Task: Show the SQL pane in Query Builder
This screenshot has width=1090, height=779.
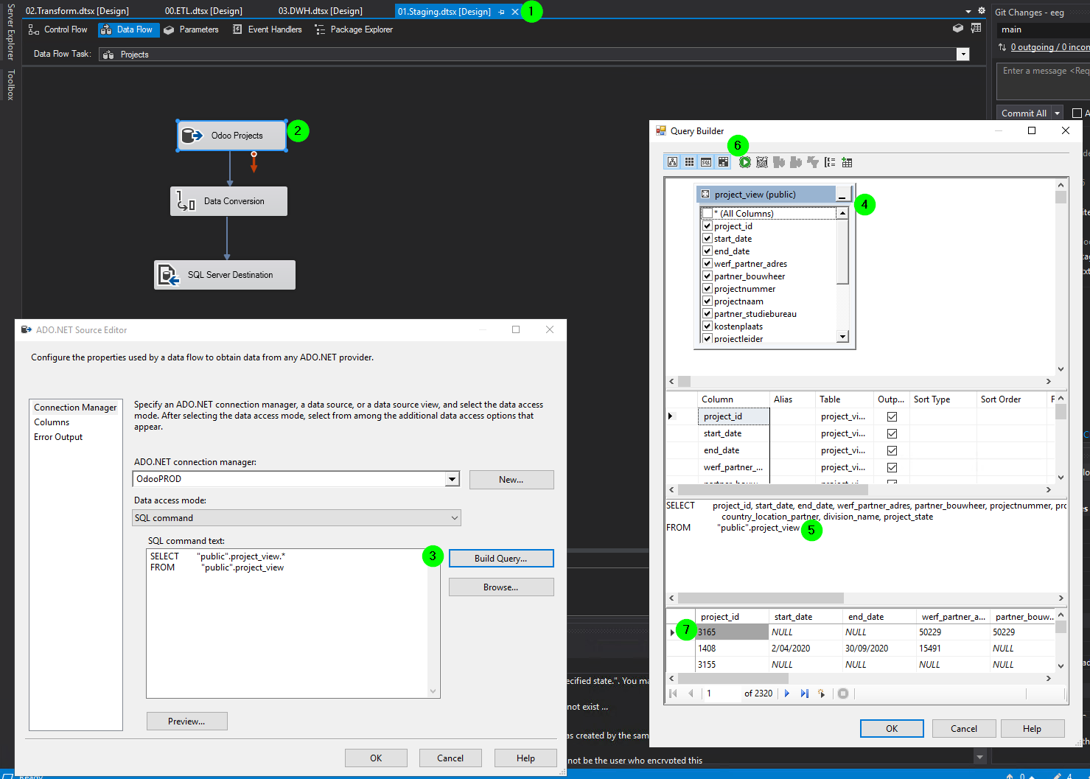Action: (706, 162)
